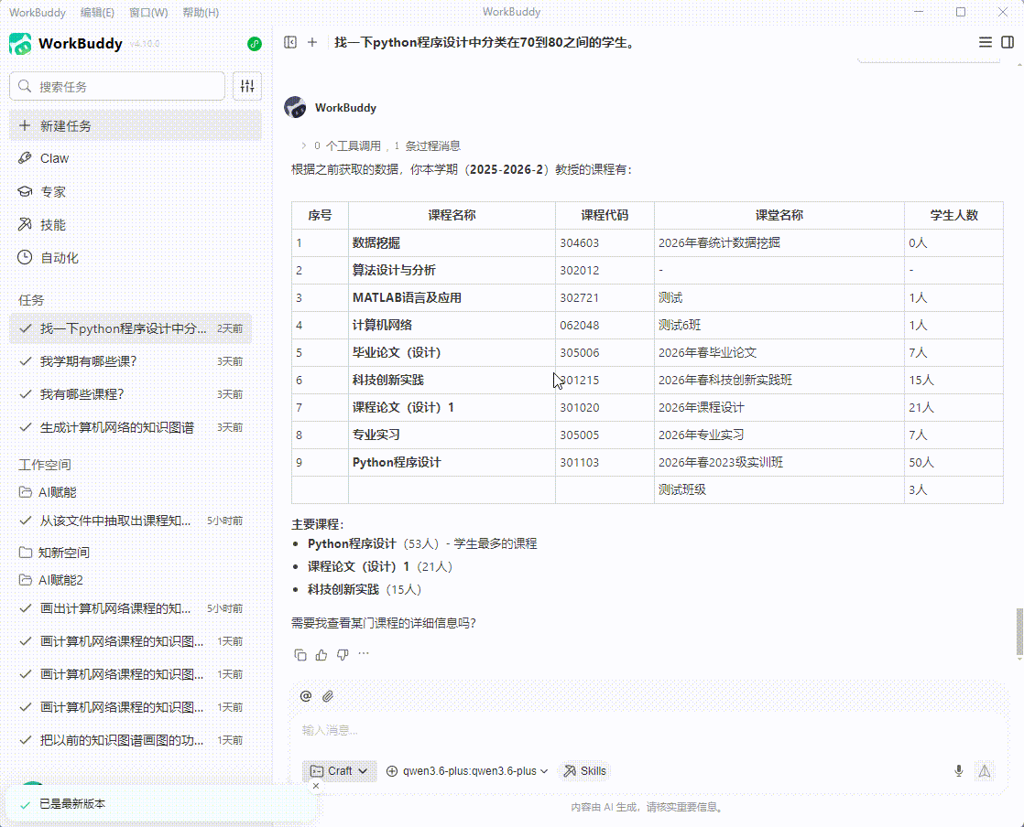Image resolution: width=1024 pixels, height=827 pixels.
Task: Open the Craft mode dropdown
Action: (339, 771)
